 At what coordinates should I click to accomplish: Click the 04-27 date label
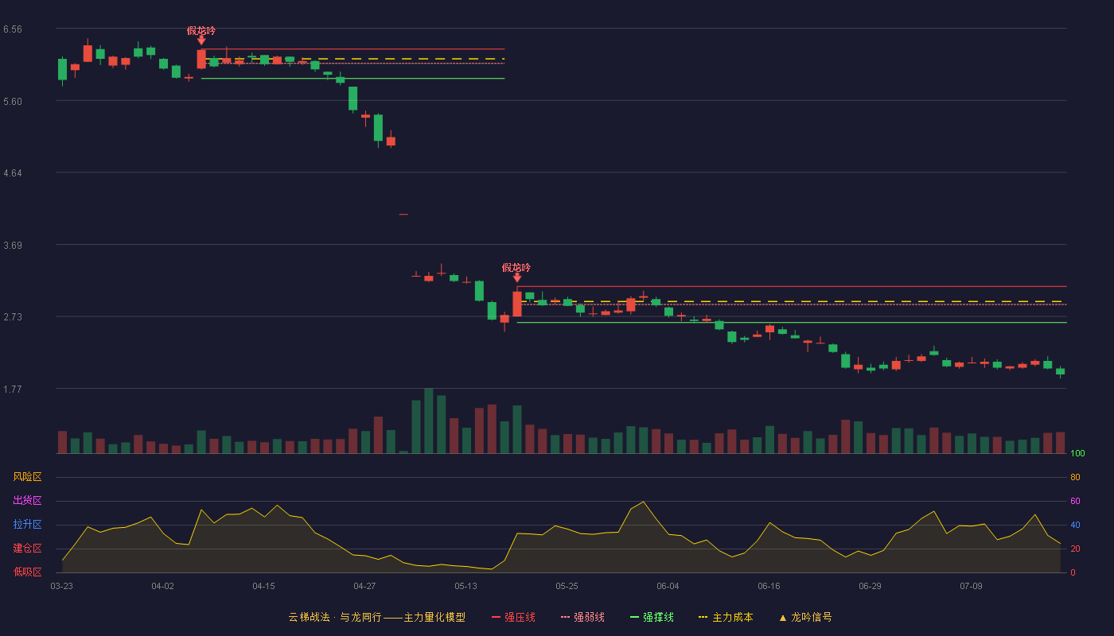coord(365,586)
